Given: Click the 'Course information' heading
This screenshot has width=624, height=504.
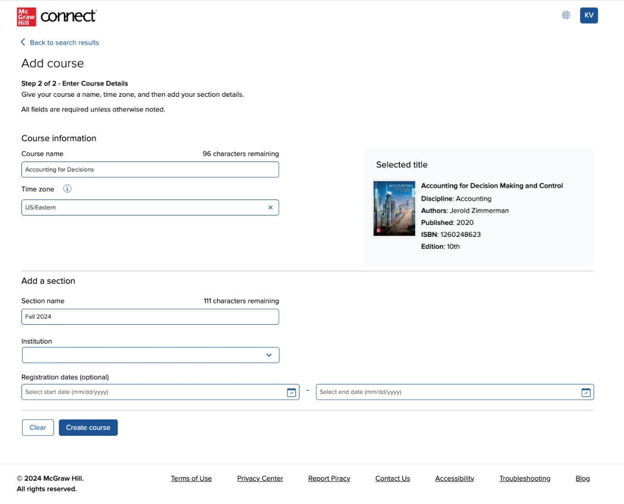Looking at the screenshot, I should 58,138.
